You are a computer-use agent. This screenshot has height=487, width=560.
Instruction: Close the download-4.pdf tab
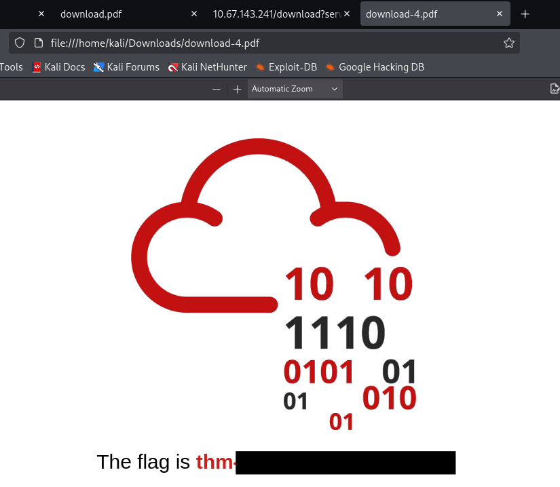(x=500, y=14)
